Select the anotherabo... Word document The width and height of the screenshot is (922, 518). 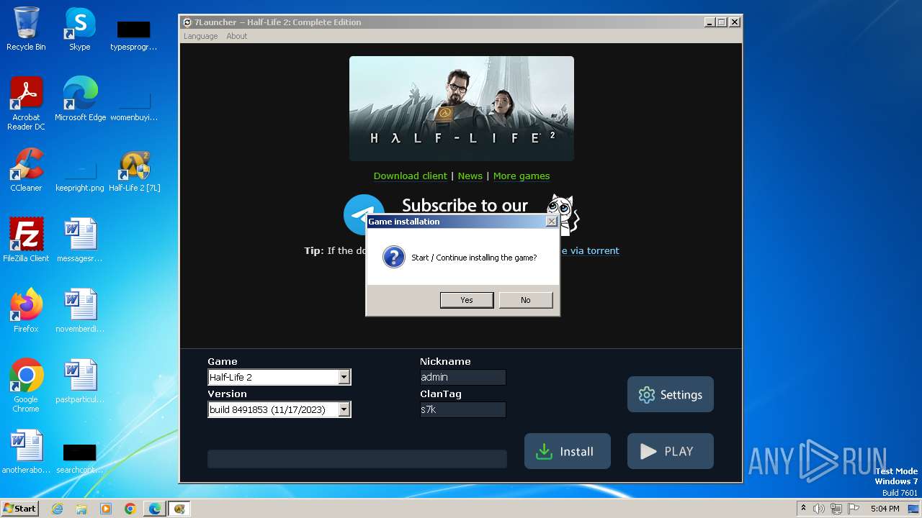(x=26, y=452)
